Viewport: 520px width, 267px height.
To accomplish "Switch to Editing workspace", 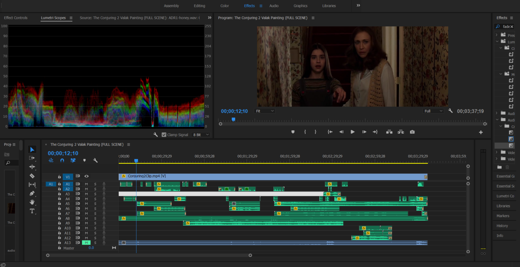I will 199,6.
